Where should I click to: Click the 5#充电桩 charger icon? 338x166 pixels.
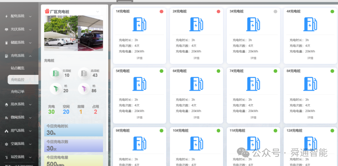coord(140,84)
